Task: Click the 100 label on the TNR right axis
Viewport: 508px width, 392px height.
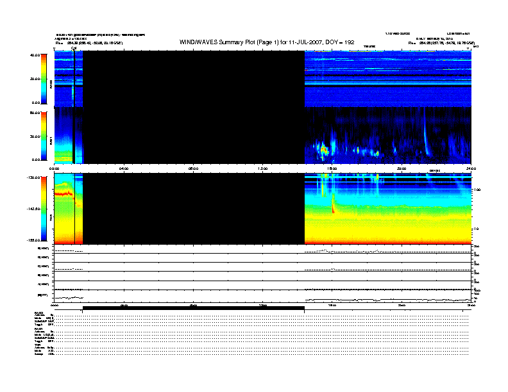Action: point(477,190)
